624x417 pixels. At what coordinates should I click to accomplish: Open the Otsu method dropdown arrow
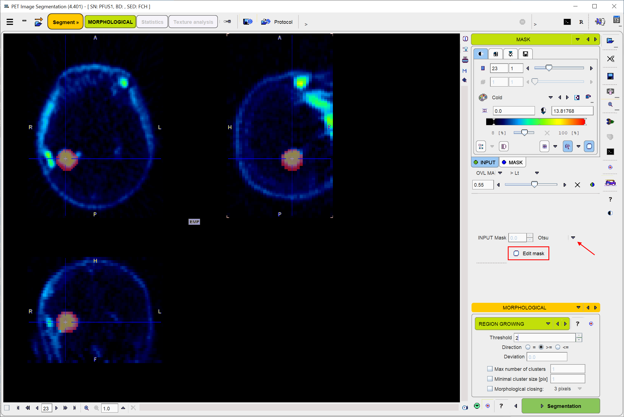click(573, 238)
